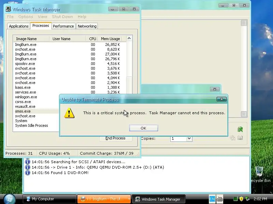
Task: Open the Help menu in Task Manager
Action: (x=82, y=17)
